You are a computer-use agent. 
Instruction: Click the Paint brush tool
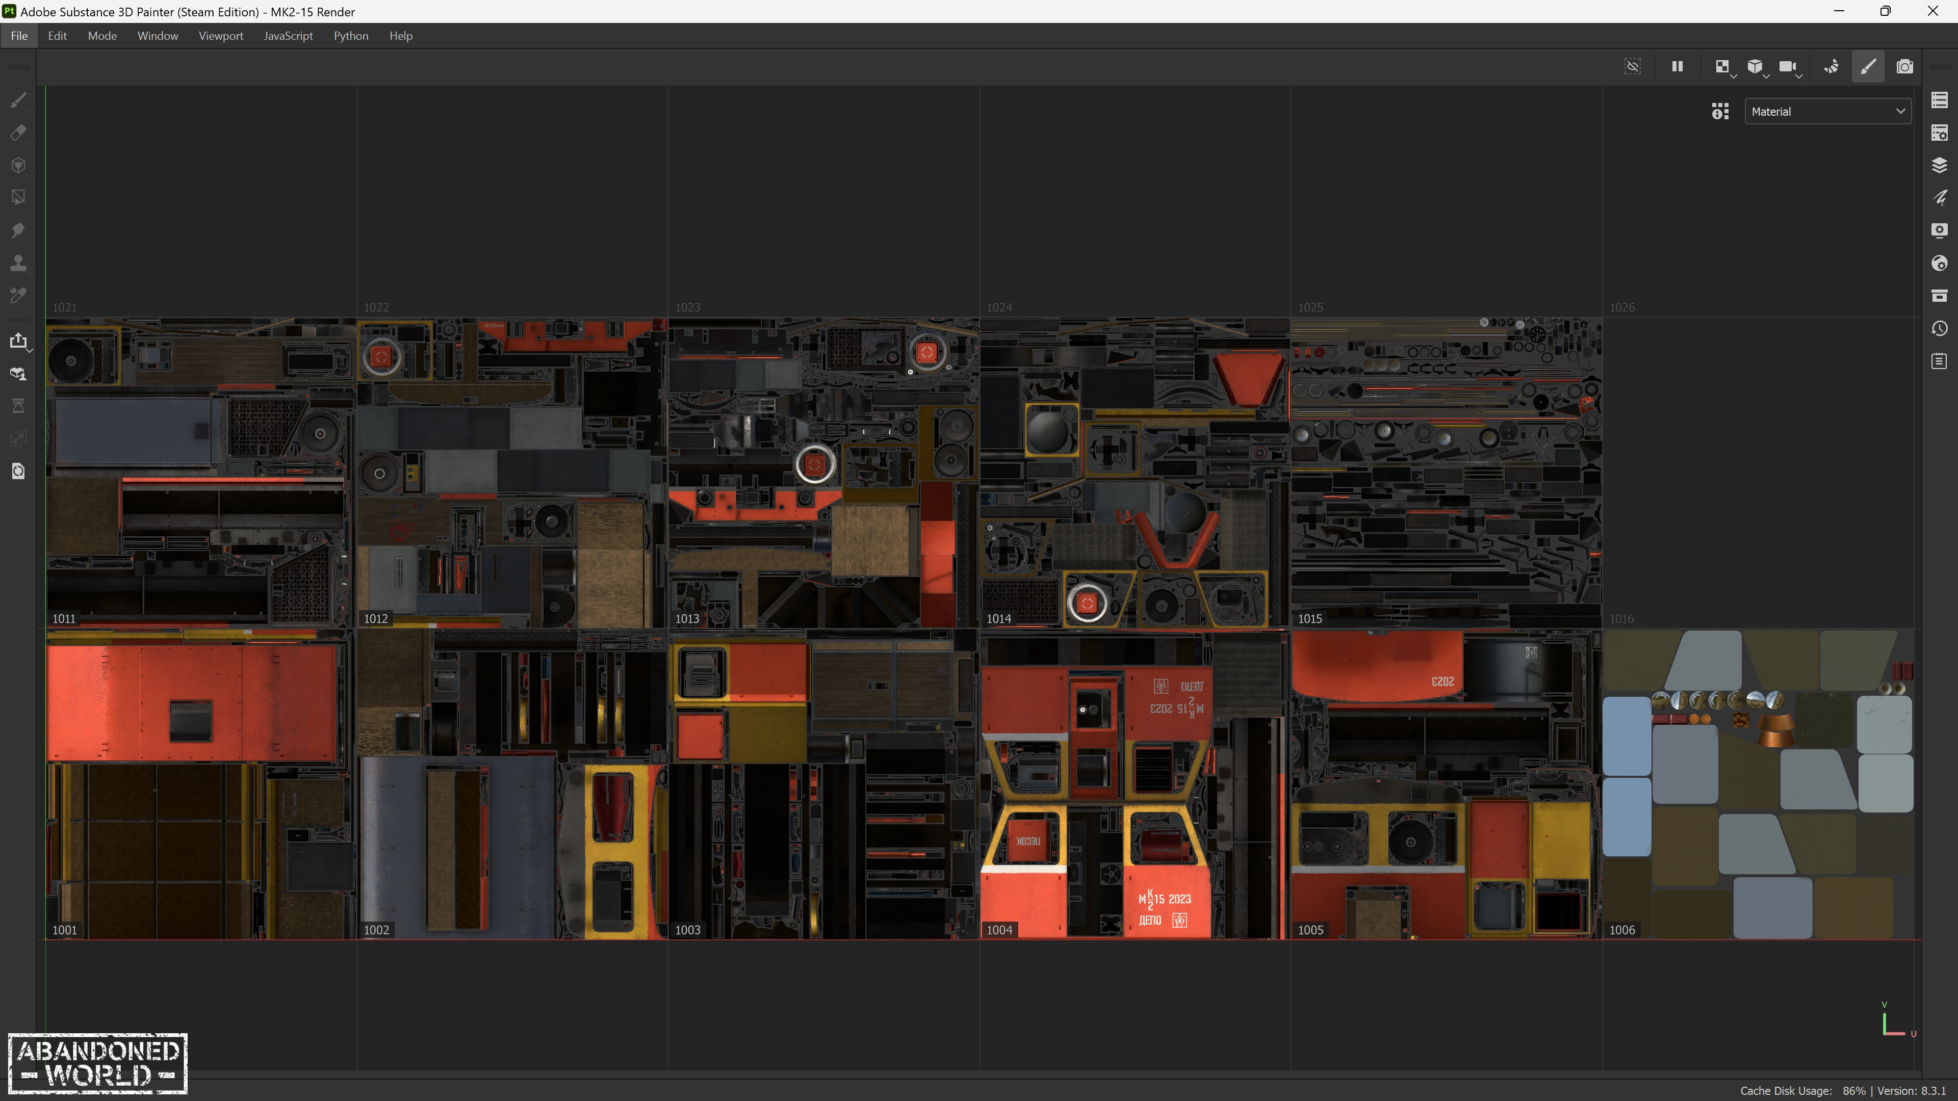[x=18, y=100]
